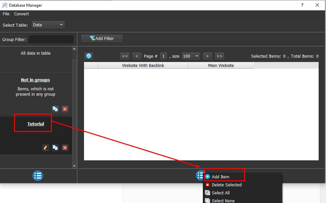
Task: Click the group list scroll down arrow
Action: pyautogui.click(x=74, y=166)
